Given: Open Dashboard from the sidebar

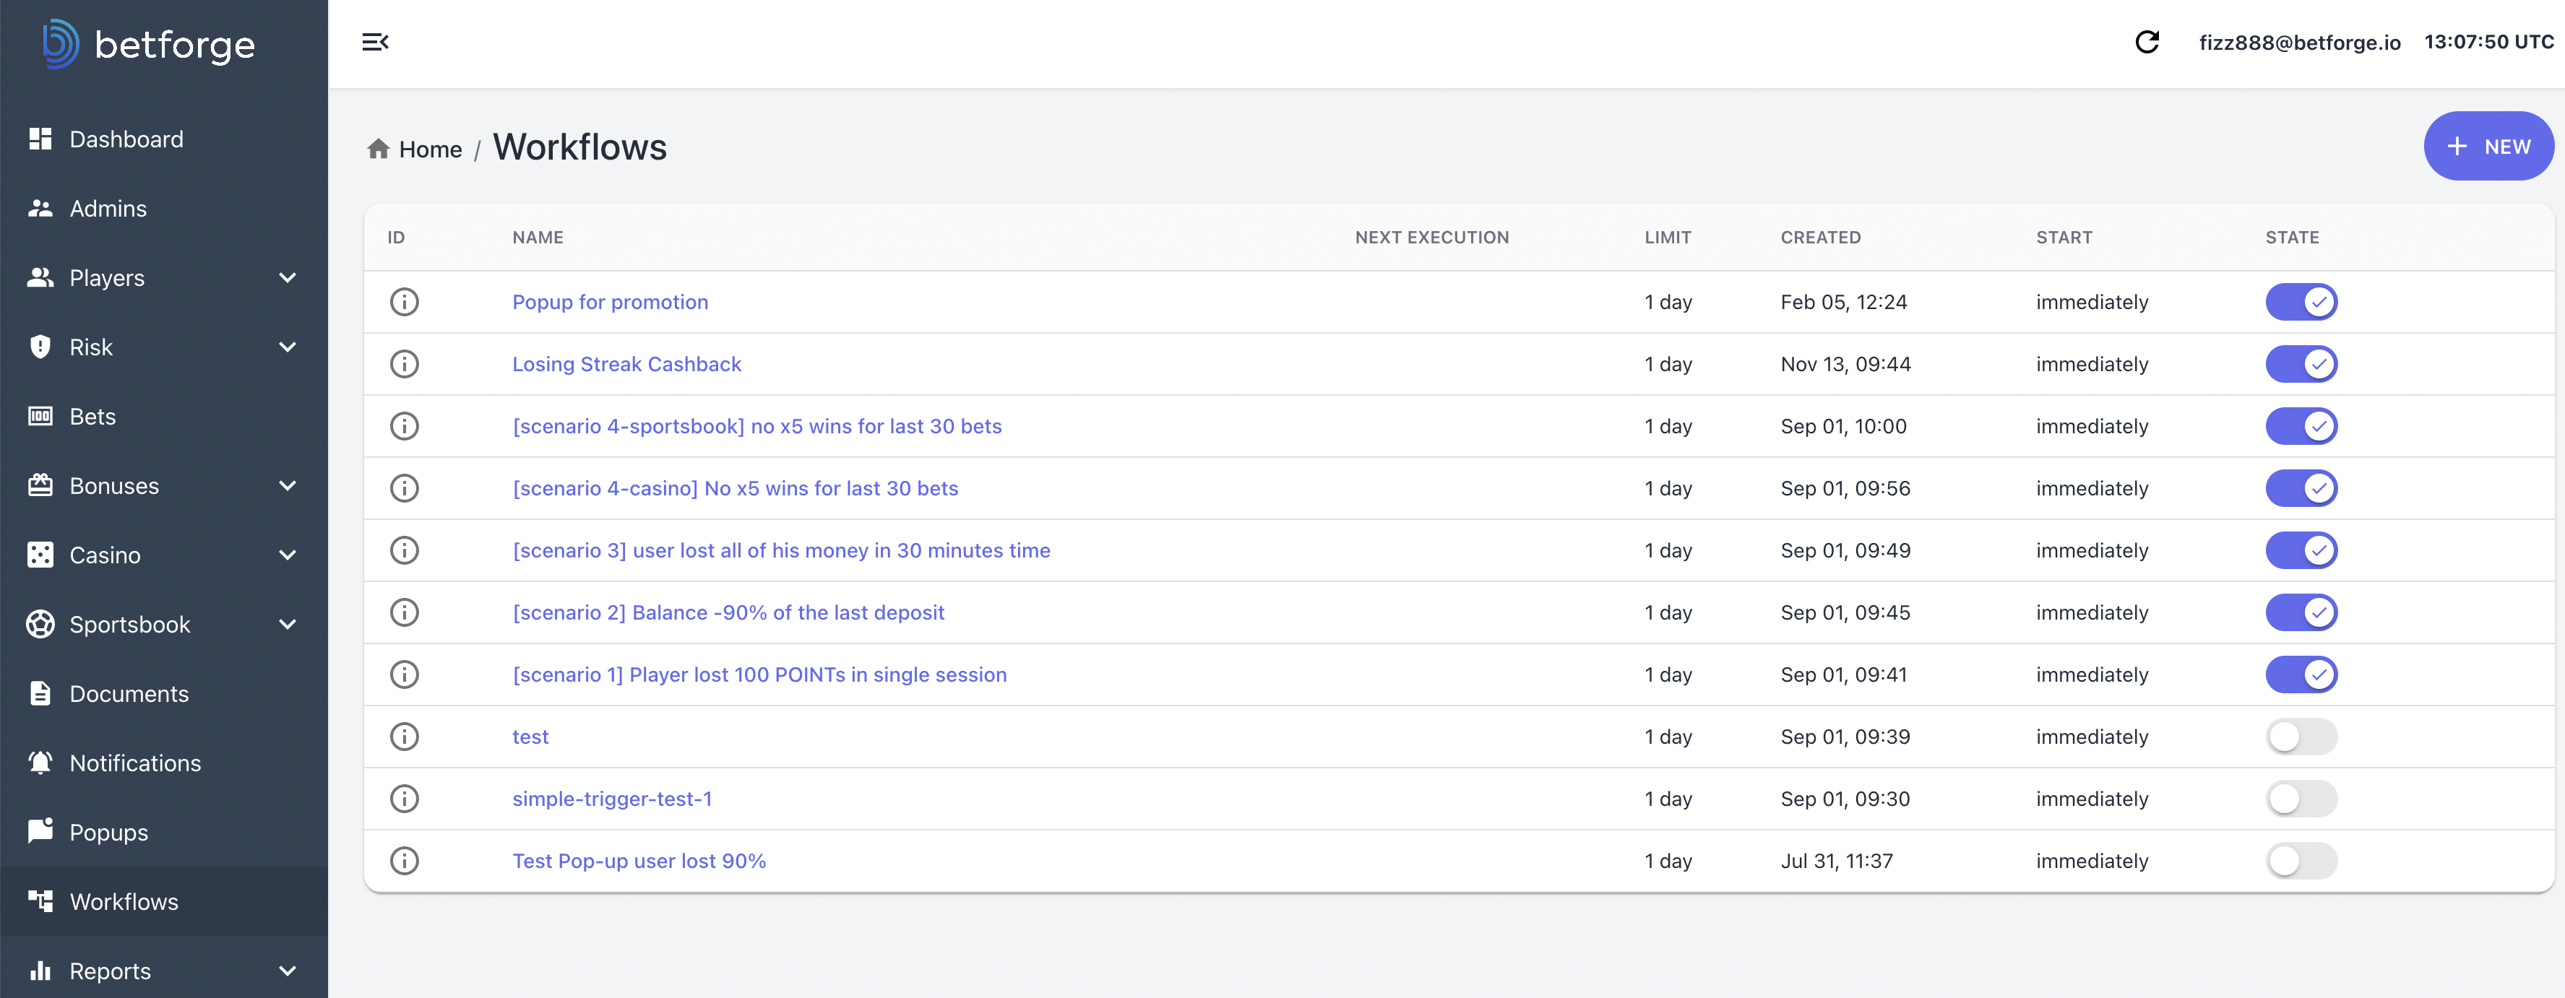Looking at the screenshot, I should [x=163, y=139].
